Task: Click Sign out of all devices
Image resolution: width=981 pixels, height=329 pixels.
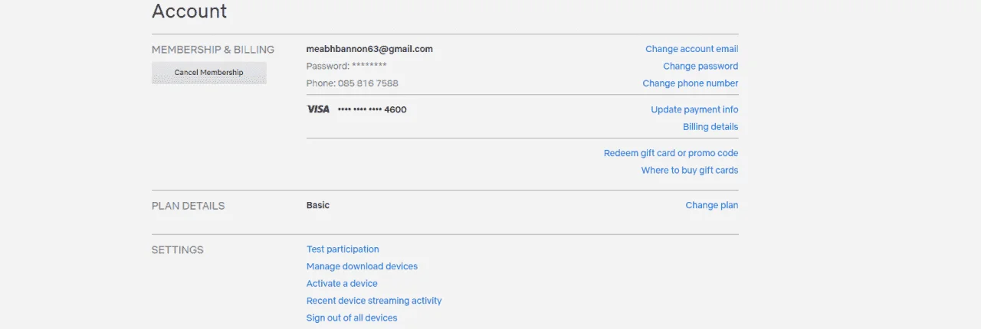Action: click(x=352, y=318)
